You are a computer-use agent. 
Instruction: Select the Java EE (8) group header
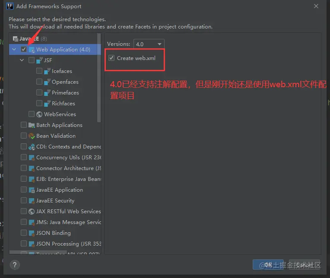pyautogui.click(x=33, y=39)
